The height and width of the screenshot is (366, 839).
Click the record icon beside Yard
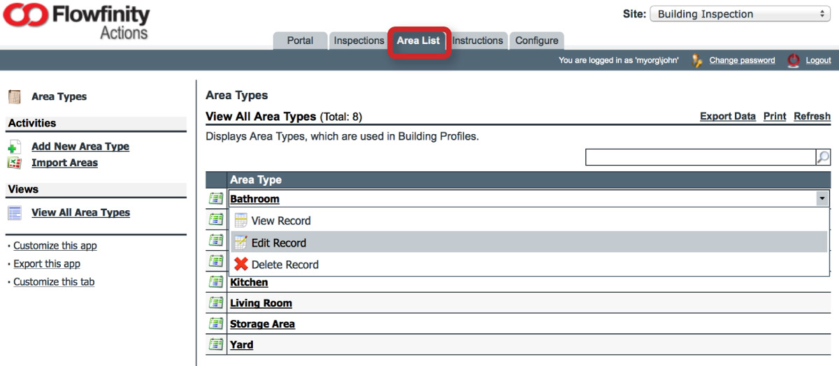(216, 345)
